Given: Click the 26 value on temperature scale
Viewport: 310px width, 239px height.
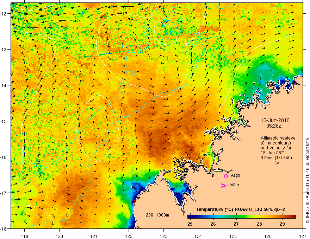Looking at the screenshot, I should pyautogui.click(x=213, y=224).
